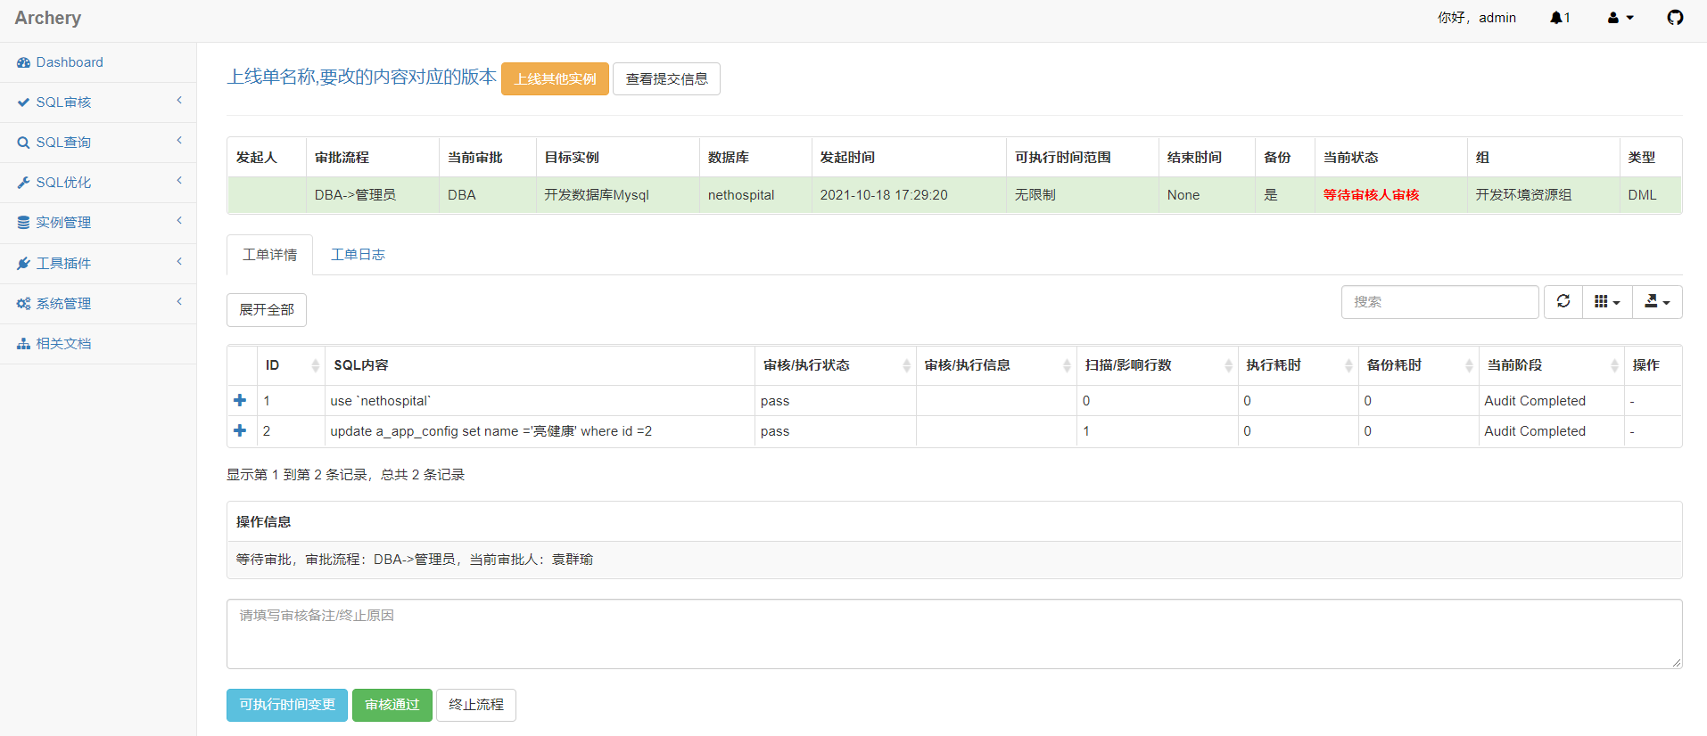Expand row 1 with the plus icon
This screenshot has height=736, width=1707.
[240, 401]
